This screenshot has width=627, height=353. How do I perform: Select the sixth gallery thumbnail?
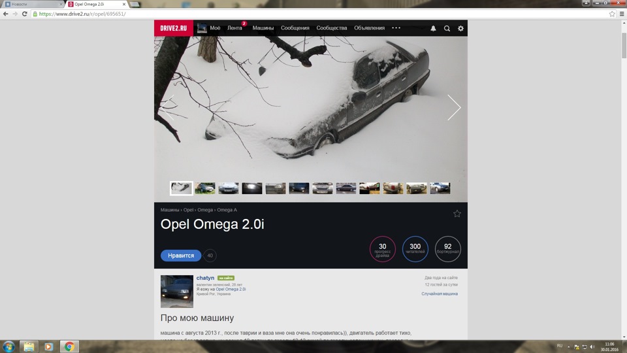299,188
